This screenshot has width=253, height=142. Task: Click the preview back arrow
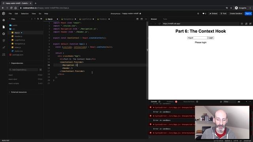click(151, 24)
